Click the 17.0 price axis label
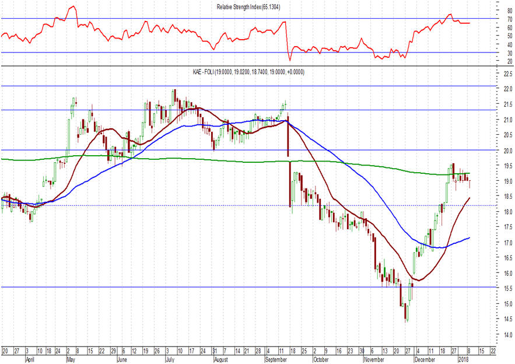The image size is (515, 364). (509, 243)
